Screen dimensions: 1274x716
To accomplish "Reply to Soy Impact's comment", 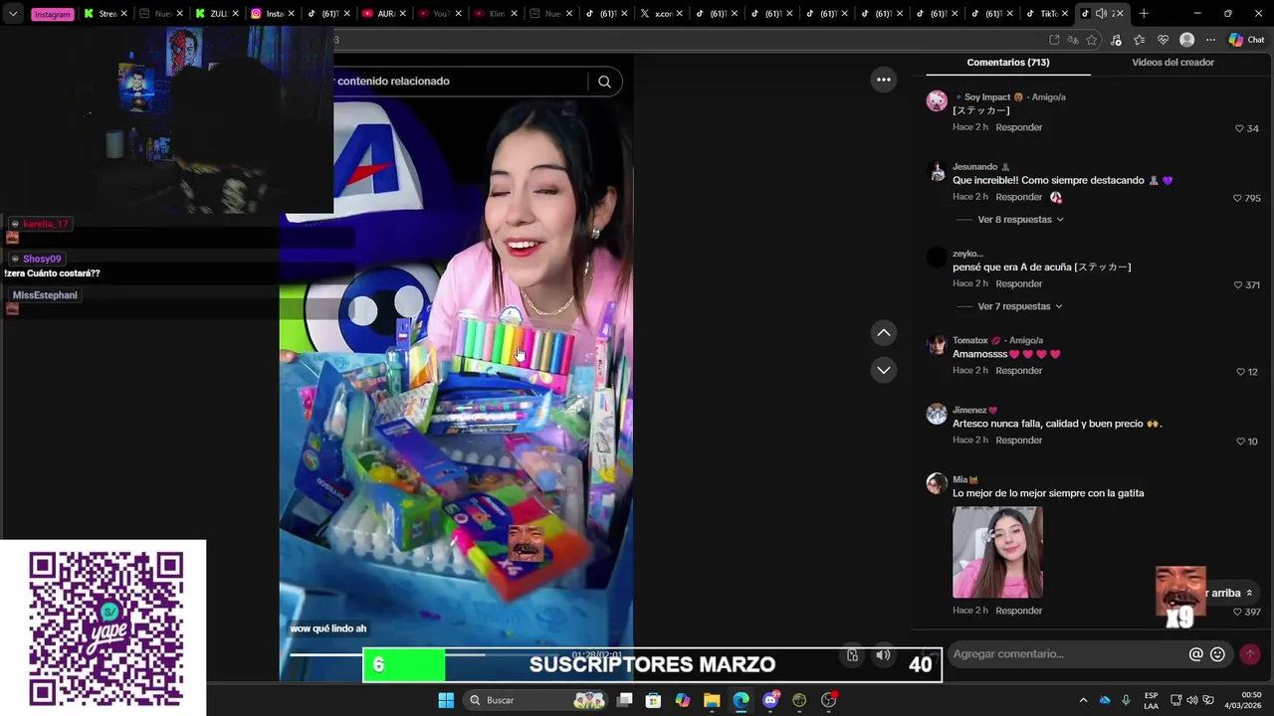I will coord(1019,127).
